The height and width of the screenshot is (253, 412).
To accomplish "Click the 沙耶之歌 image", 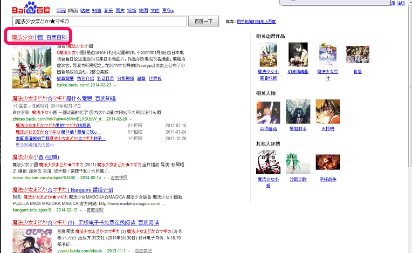I will tap(298, 163).
